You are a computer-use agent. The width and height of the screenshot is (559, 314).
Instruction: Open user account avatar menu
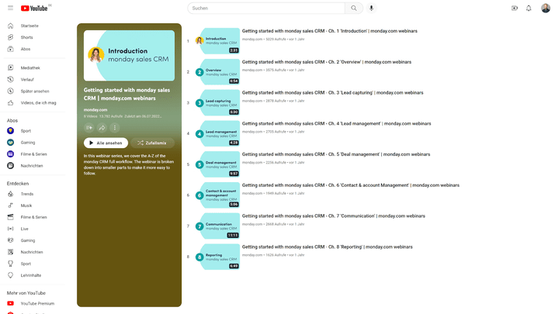click(546, 8)
